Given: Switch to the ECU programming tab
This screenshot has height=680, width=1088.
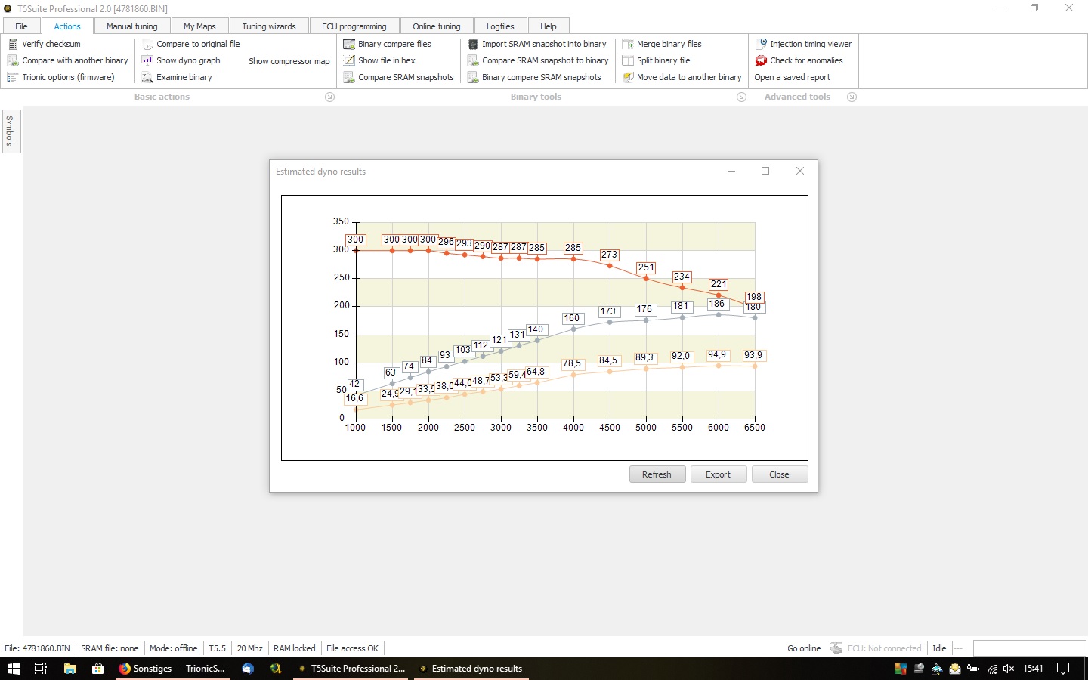Looking at the screenshot, I should coord(354,26).
